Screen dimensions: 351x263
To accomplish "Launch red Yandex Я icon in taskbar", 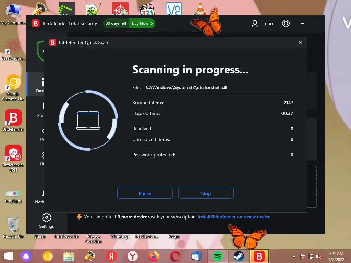I will [111, 256].
